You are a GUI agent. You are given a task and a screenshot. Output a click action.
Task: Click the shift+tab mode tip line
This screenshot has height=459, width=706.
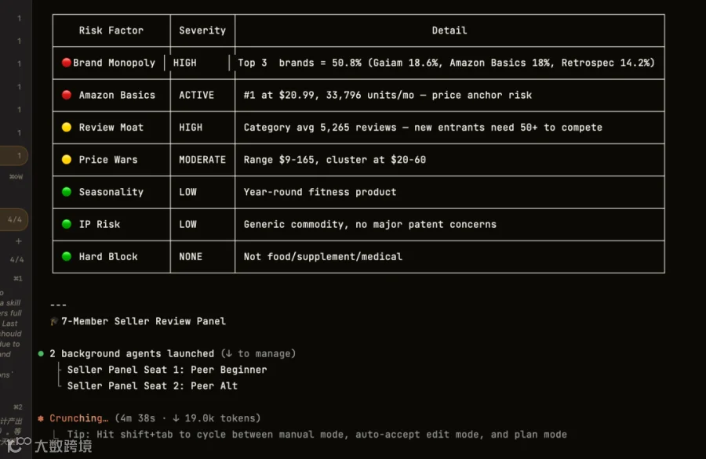pos(317,435)
